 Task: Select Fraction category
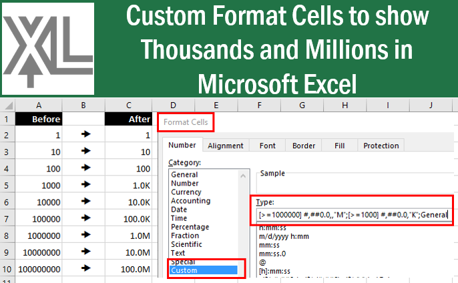204,236
